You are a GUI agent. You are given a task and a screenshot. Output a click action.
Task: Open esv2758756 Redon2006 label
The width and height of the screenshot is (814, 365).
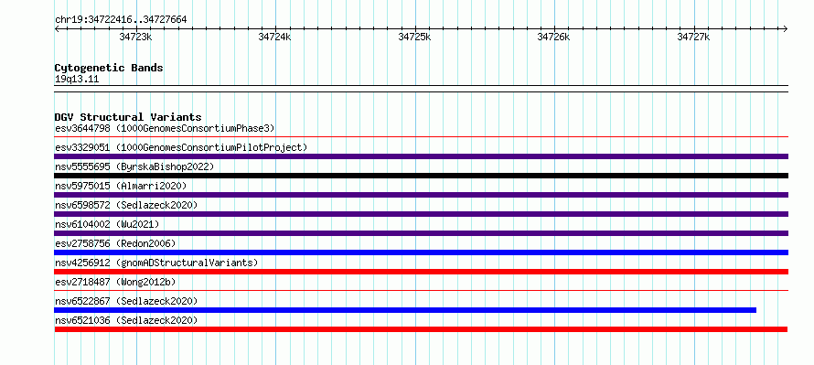pos(115,243)
